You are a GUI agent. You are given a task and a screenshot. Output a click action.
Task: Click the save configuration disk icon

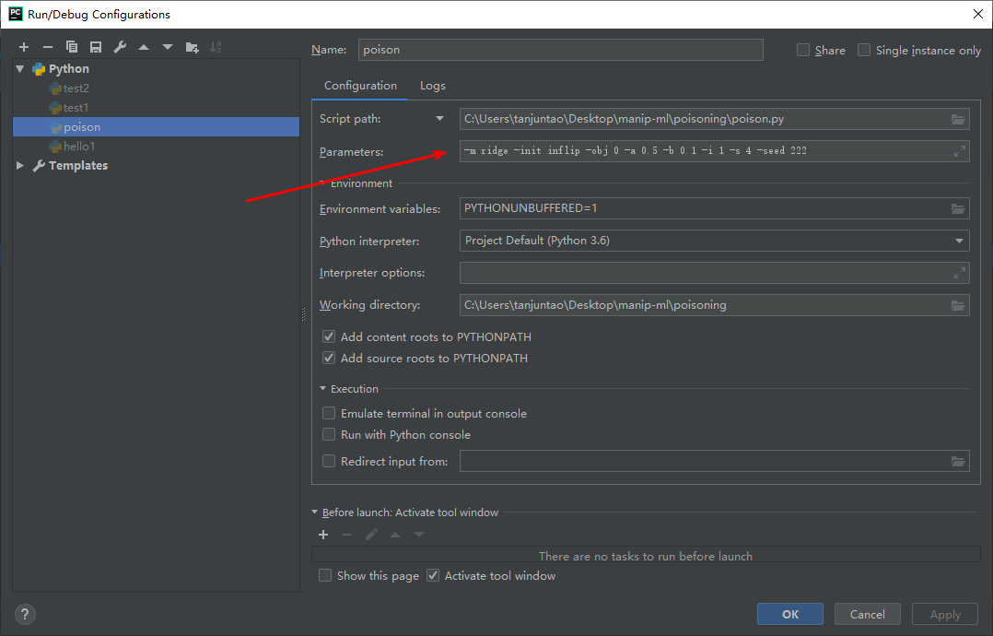(x=96, y=47)
